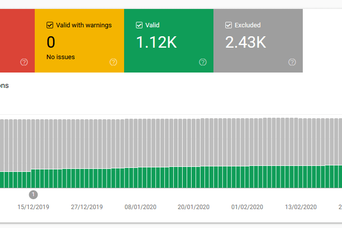Toggle the Valid checkbox
Screen dimensions: 342x228
(x=139, y=25)
